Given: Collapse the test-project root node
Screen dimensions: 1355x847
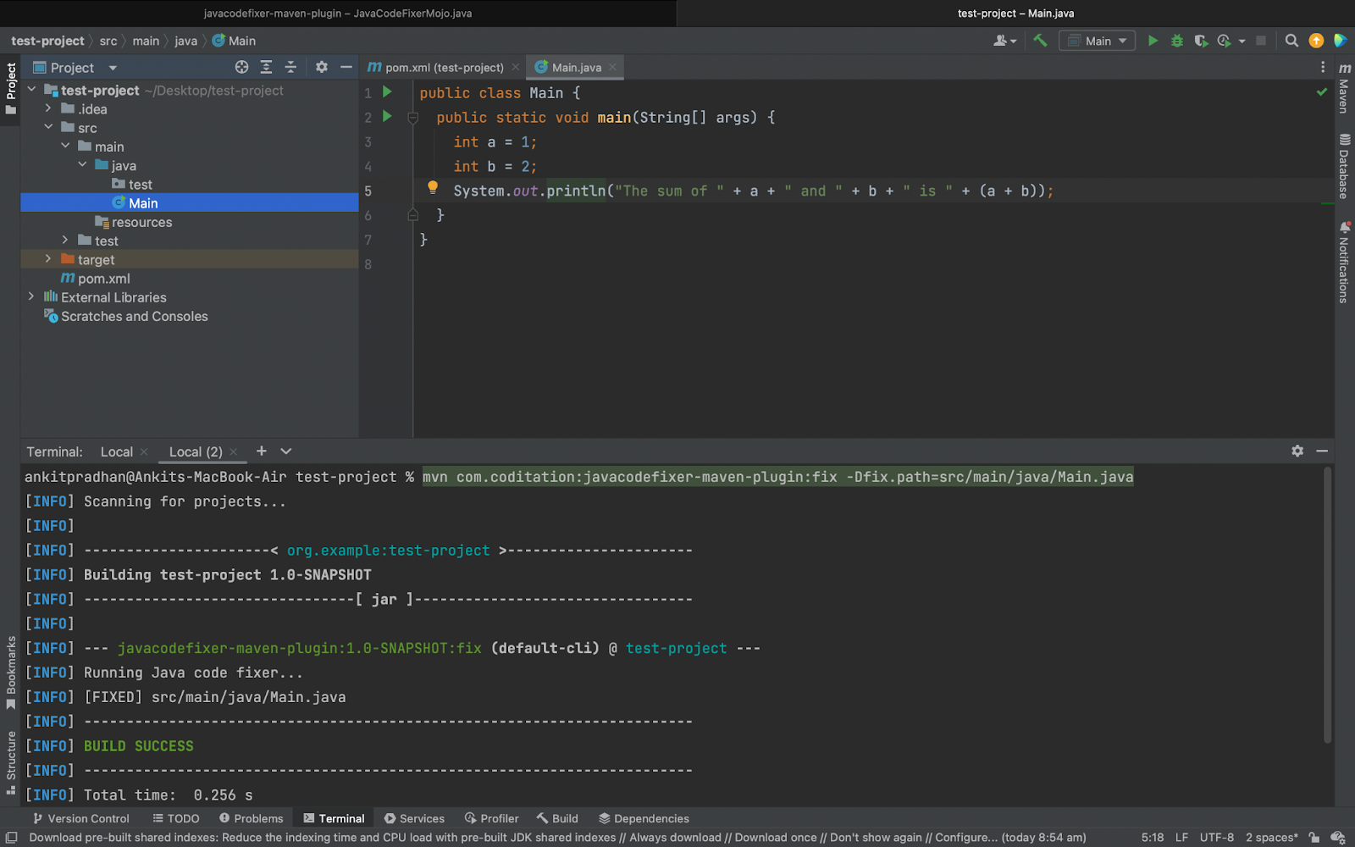Looking at the screenshot, I should click(31, 90).
